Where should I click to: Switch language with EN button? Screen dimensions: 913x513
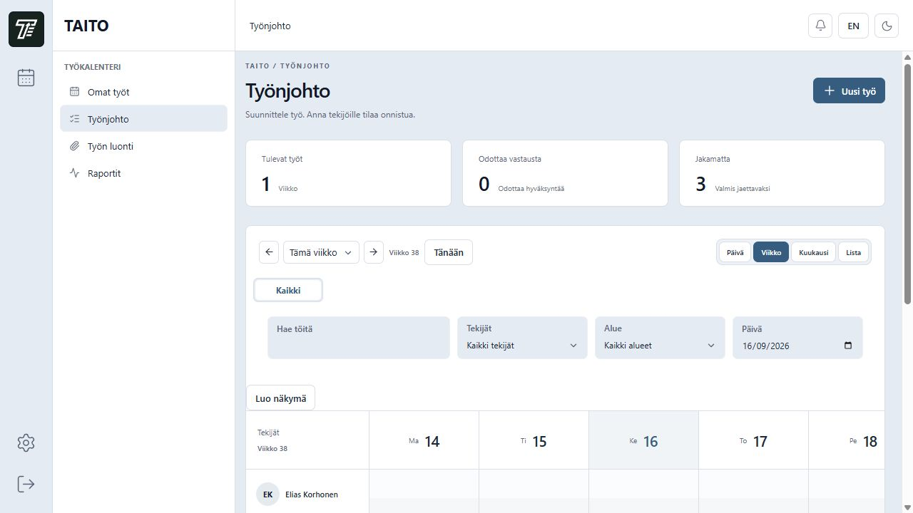(x=853, y=26)
